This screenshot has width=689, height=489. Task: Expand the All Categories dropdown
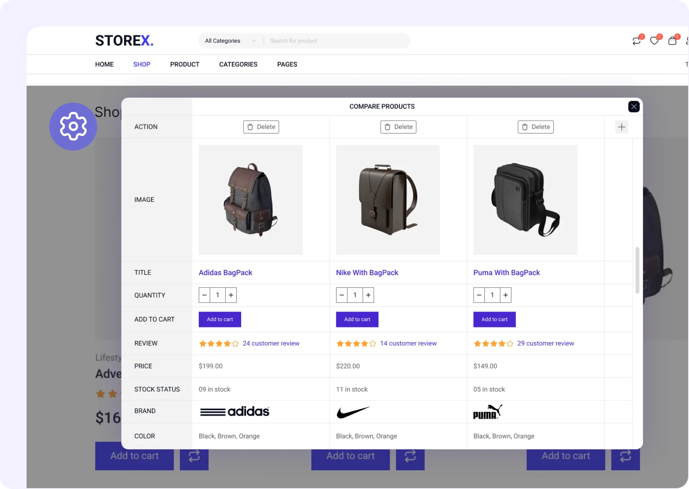(x=230, y=41)
